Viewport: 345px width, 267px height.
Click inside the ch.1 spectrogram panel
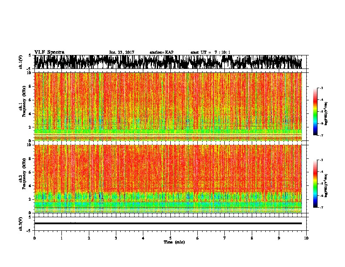click(168, 106)
